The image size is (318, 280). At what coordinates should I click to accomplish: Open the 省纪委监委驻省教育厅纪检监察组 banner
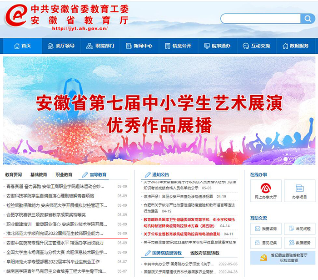tap(283, 258)
